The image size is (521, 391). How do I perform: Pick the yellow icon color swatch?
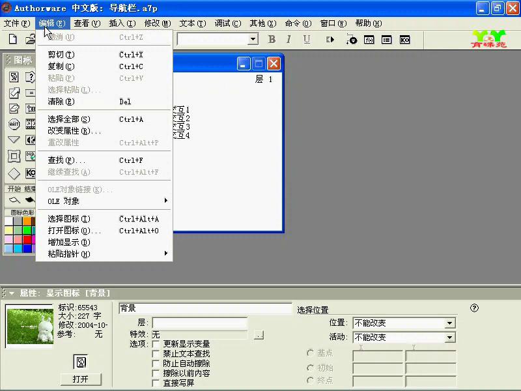pyautogui.click(x=9, y=231)
